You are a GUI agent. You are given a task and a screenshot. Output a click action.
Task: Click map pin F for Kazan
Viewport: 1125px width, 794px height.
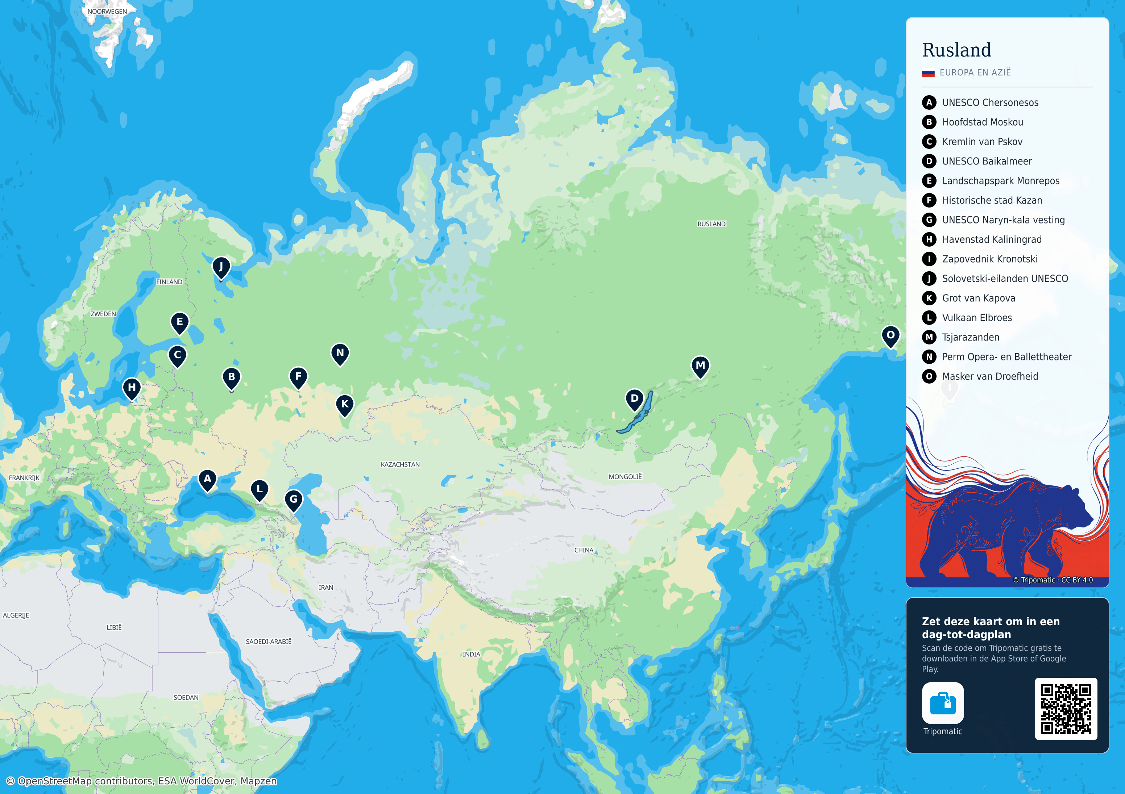coord(298,378)
